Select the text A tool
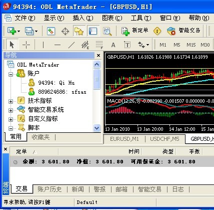 click(113, 45)
